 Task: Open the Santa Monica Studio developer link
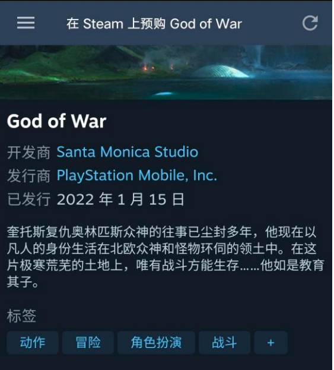[x=128, y=151]
